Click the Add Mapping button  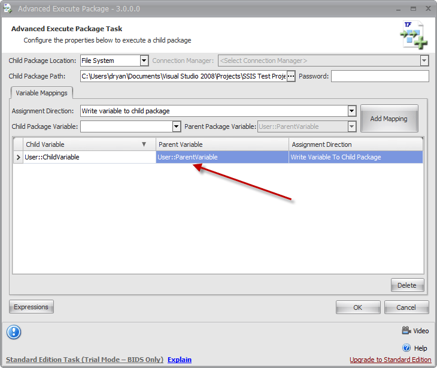coord(389,119)
